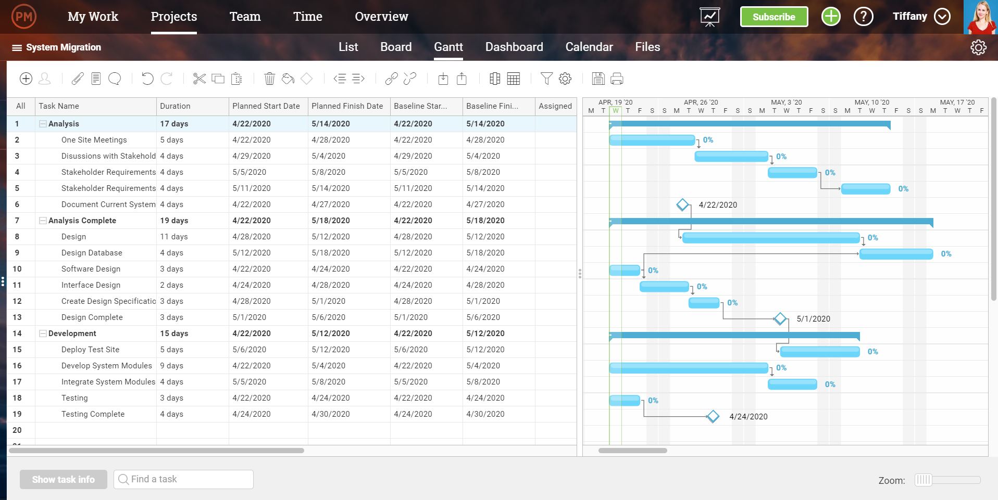
Task: Click the filter funnel icon
Action: (x=546, y=79)
